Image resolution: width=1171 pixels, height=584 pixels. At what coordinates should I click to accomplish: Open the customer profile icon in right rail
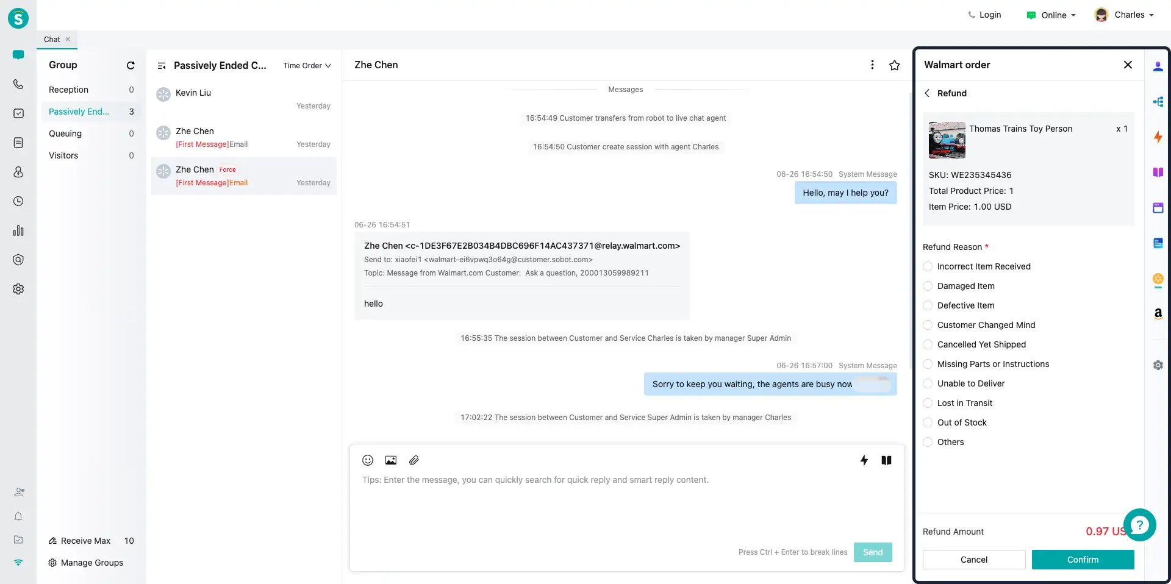click(1158, 67)
